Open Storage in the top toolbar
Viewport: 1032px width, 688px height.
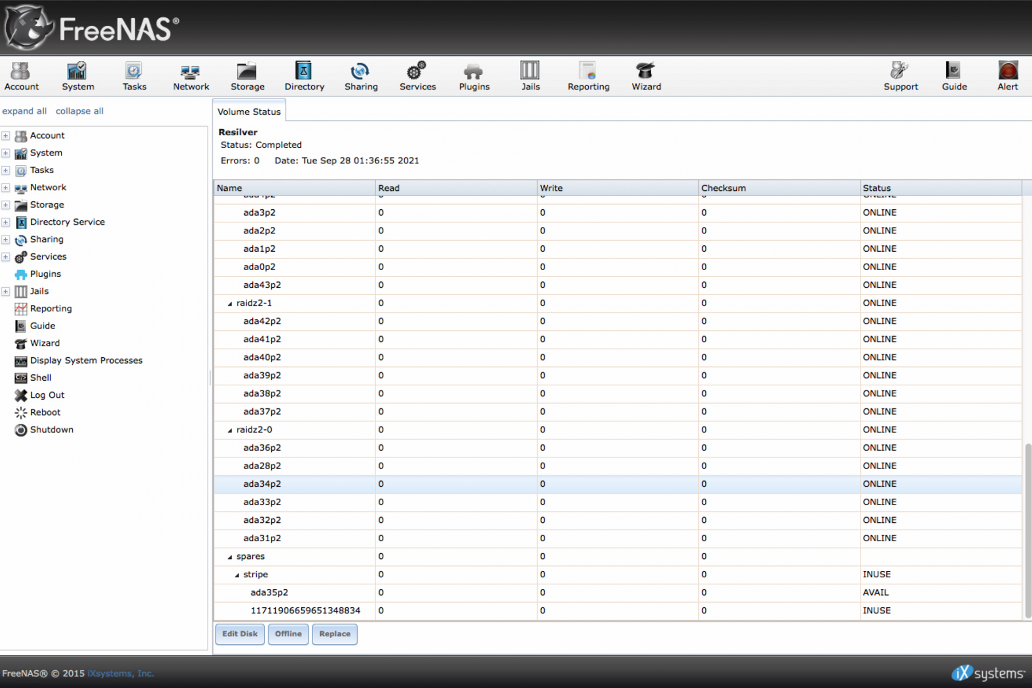[247, 76]
